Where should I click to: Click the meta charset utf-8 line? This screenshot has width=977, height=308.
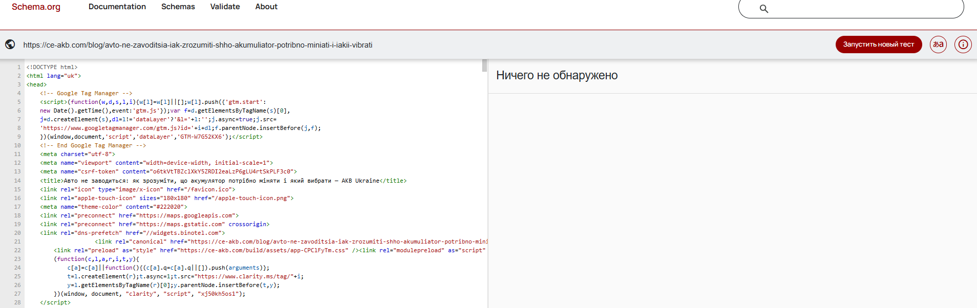tap(78, 154)
